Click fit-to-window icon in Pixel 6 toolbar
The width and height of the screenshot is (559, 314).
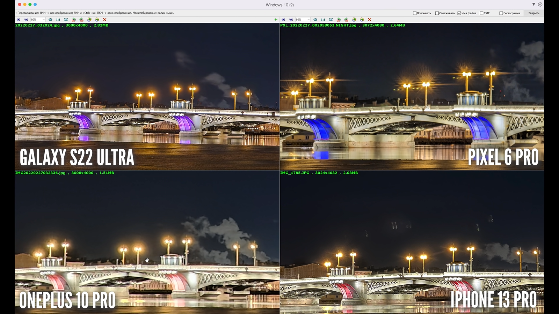[x=331, y=20]
